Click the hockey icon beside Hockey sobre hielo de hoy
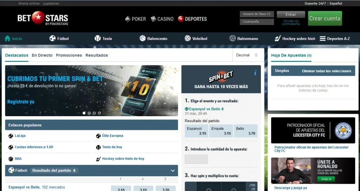360x191 pixels. point(98,159)
